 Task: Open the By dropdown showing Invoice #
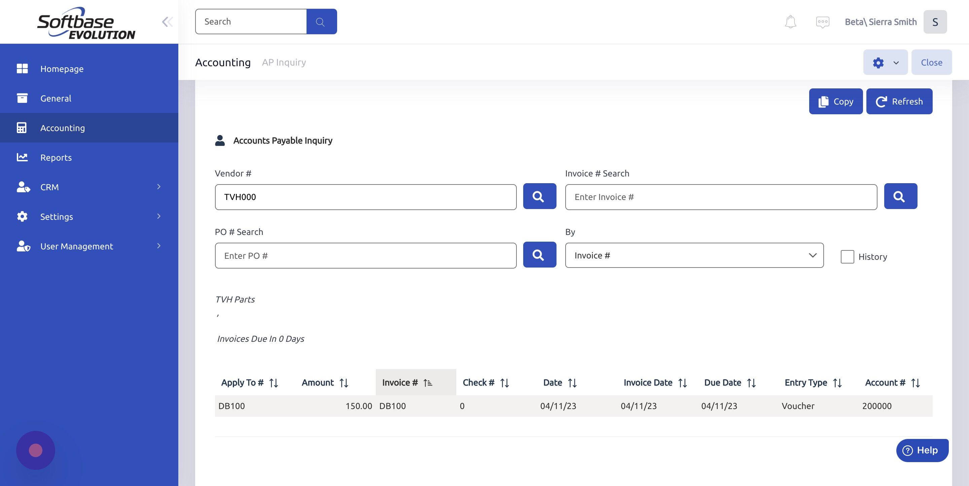(x=694, y=255)
